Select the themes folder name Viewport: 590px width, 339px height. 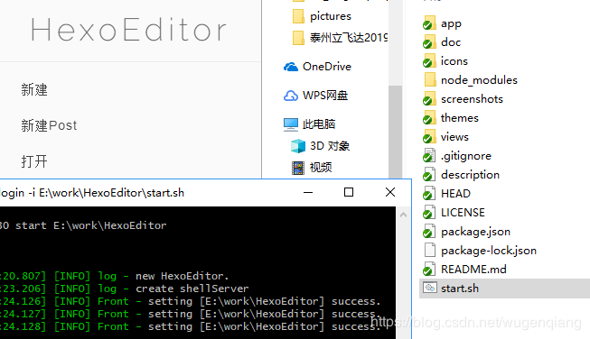point(459,118)
